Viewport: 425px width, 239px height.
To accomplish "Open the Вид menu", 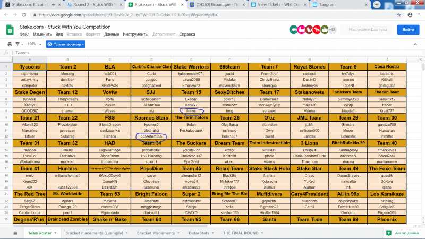I will tap(59, 35).
